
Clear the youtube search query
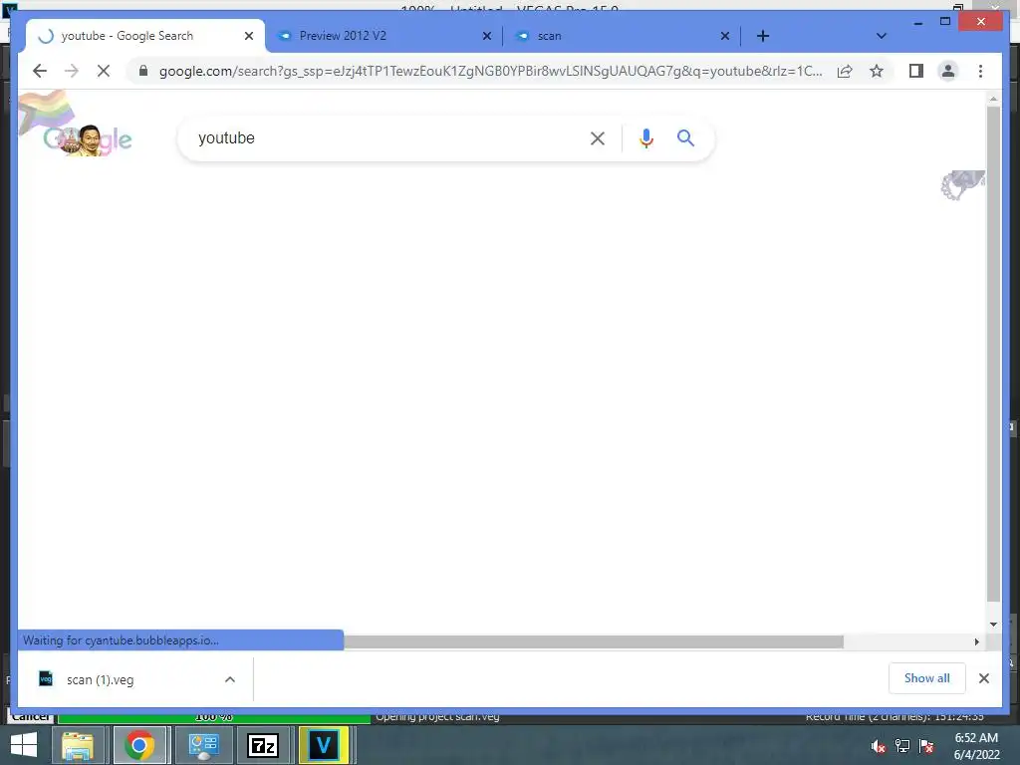click(598, 138)
